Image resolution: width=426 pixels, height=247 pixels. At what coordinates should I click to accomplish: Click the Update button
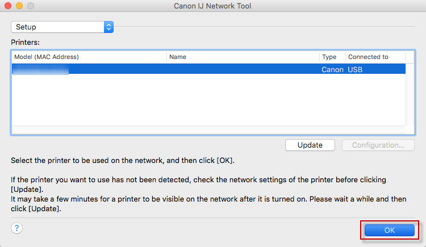[310, 145]
